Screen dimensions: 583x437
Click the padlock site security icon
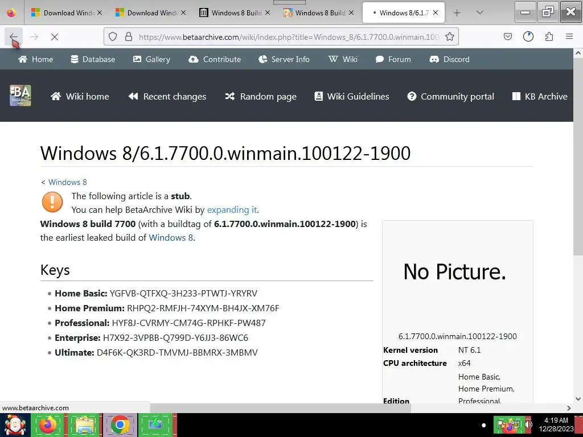point(129,37)
